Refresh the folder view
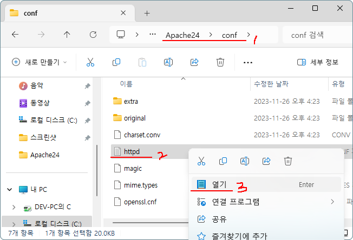The width and height of the screenshot is (353, 240). 93,35
